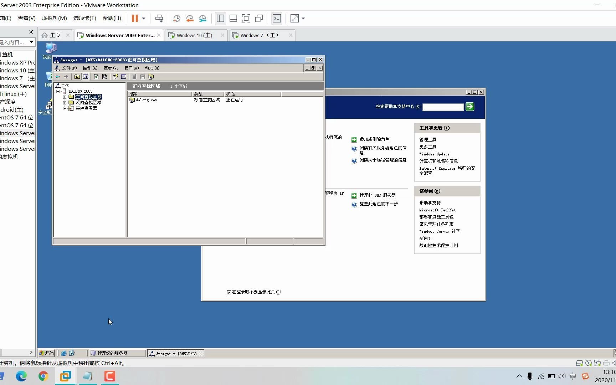
Task: Open the stretch display dropdown arrow
Action: click(303, 18)
